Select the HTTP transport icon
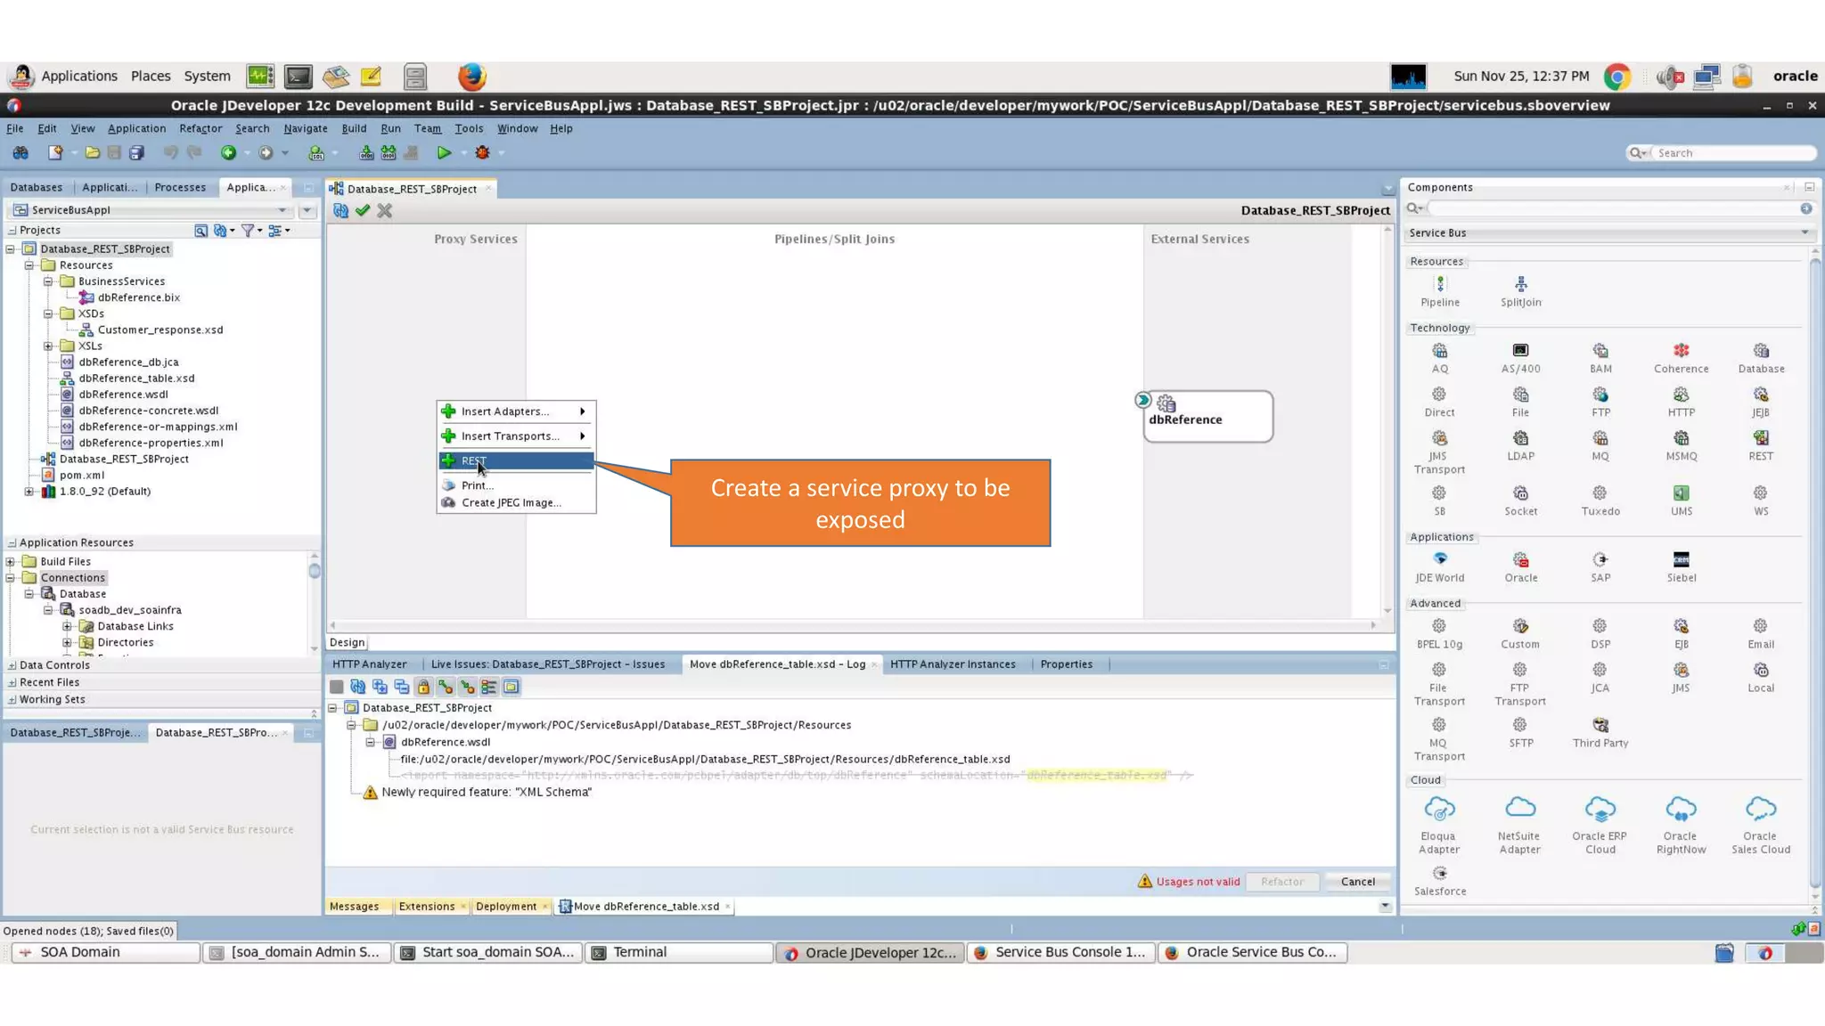Screen dimensions: 1825x1026 (1681, 395)
